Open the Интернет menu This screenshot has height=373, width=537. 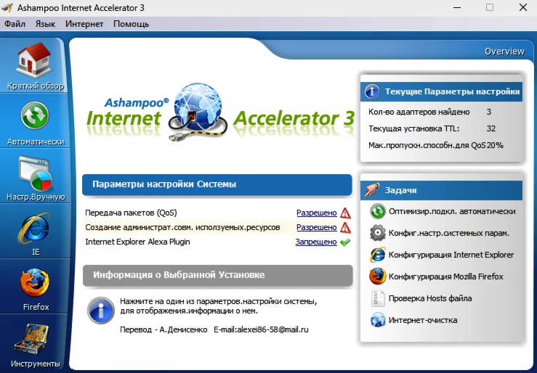tap(84, 24)
